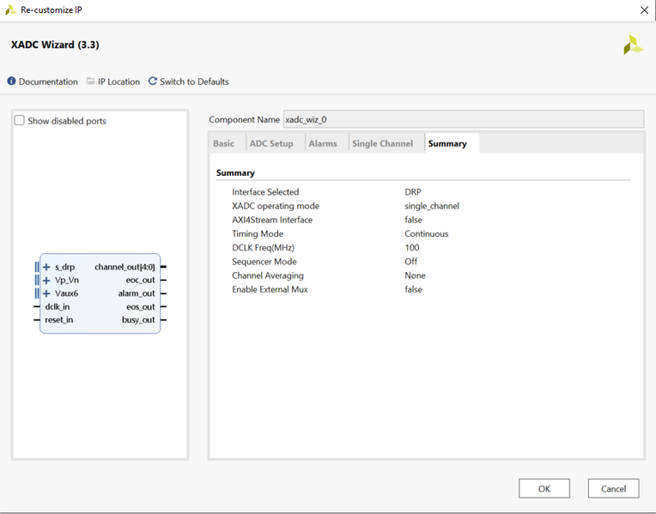Click the IP Location folder icon

click(x=91, y=82)
